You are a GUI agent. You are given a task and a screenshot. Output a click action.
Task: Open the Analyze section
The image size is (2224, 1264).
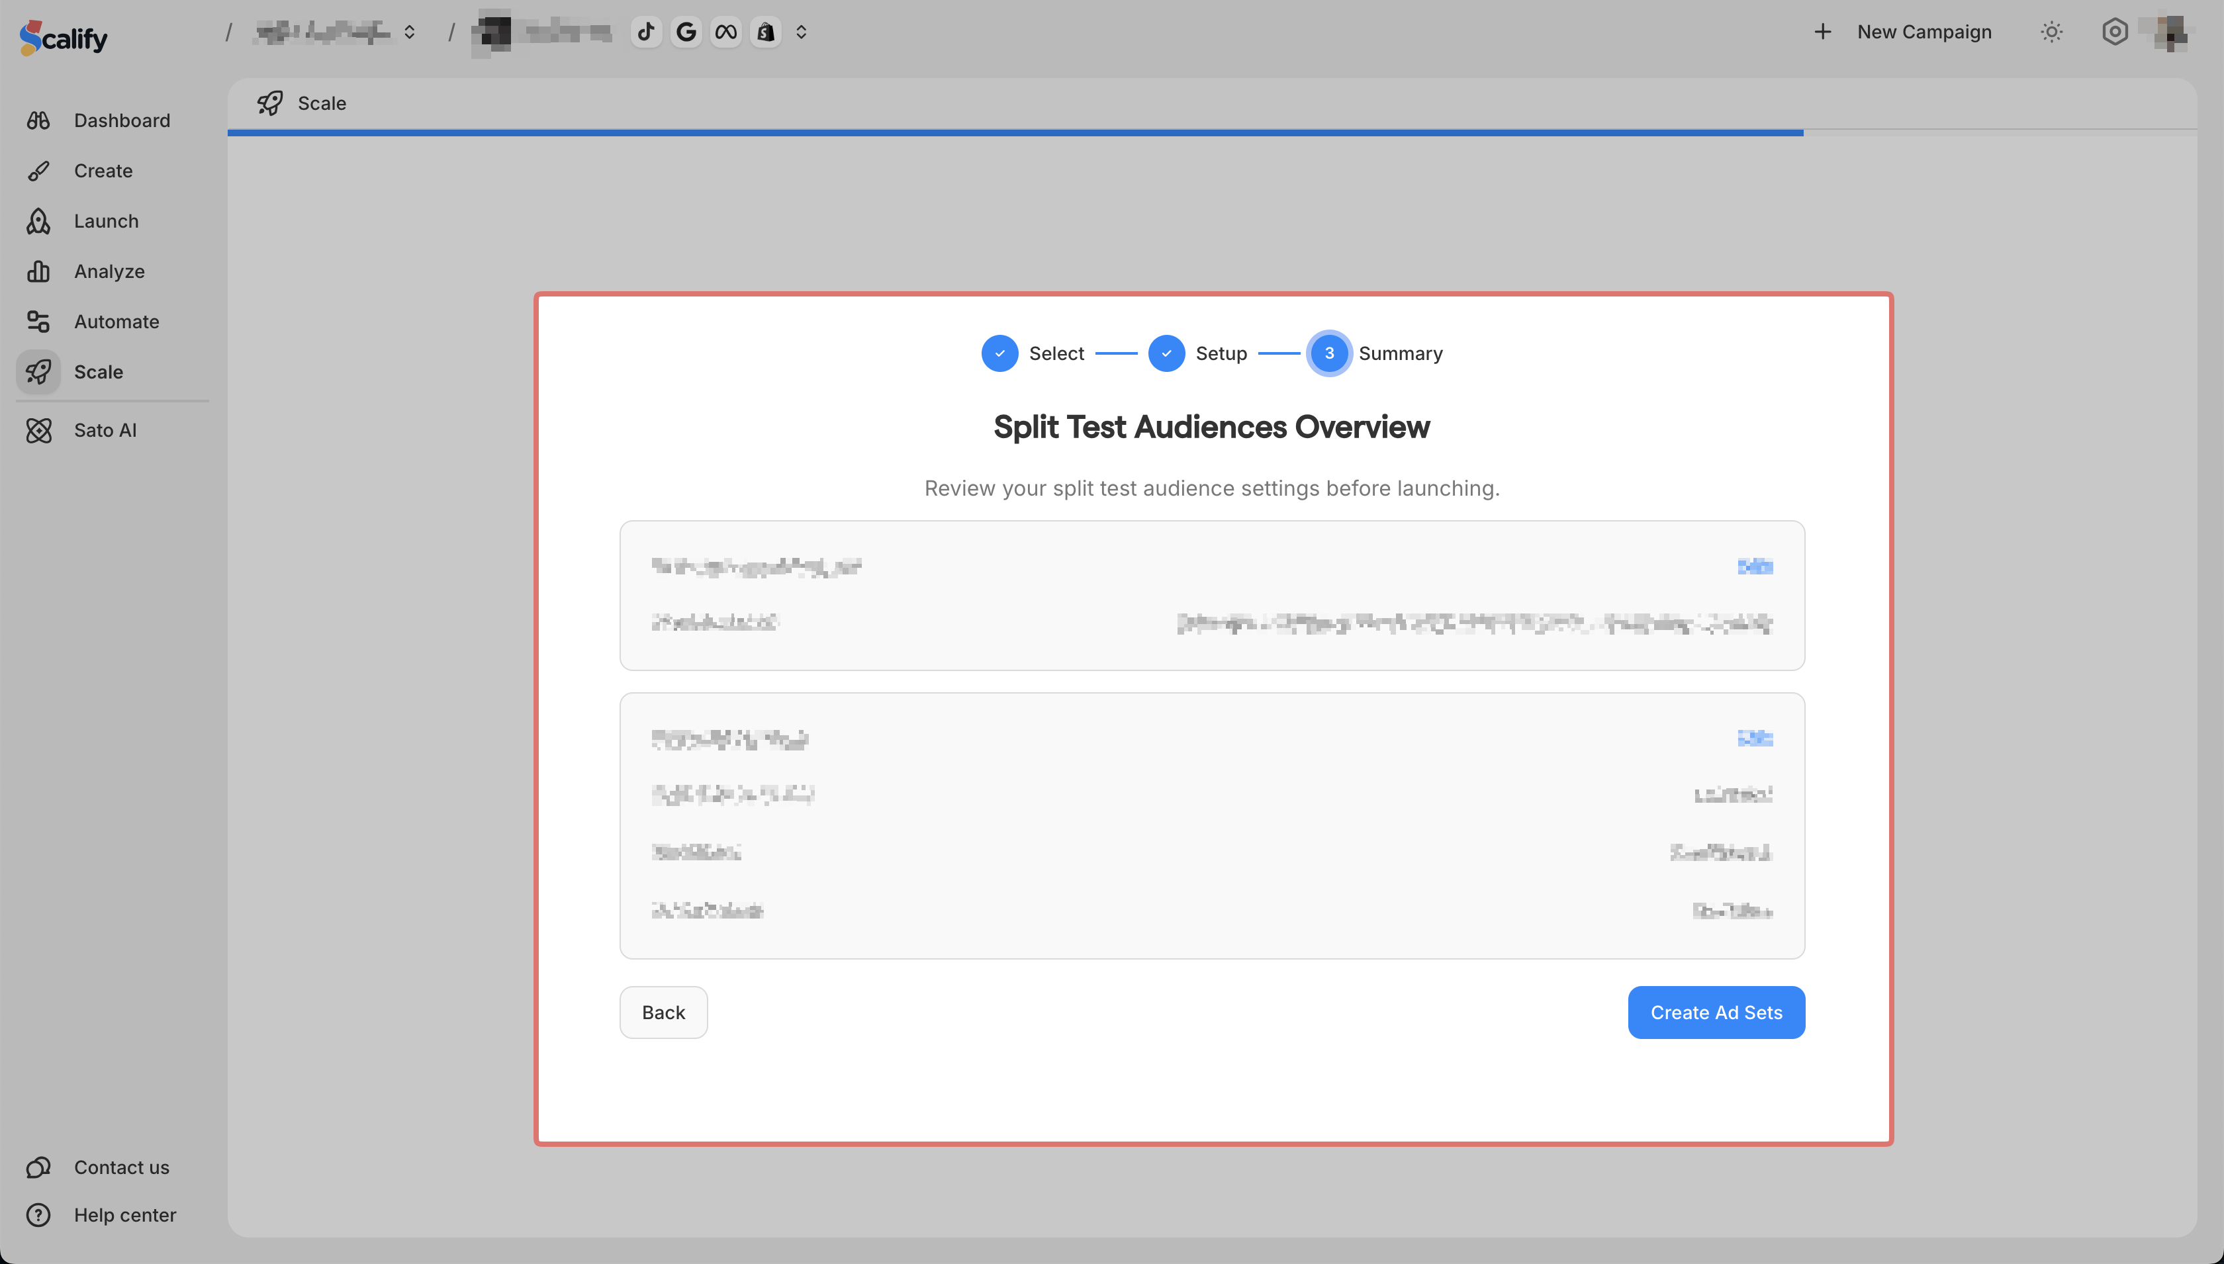pos(109,272)
